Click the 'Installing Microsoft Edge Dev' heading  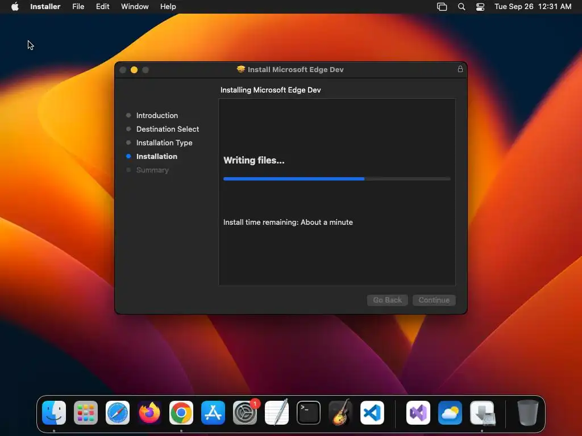click(271, 90)
